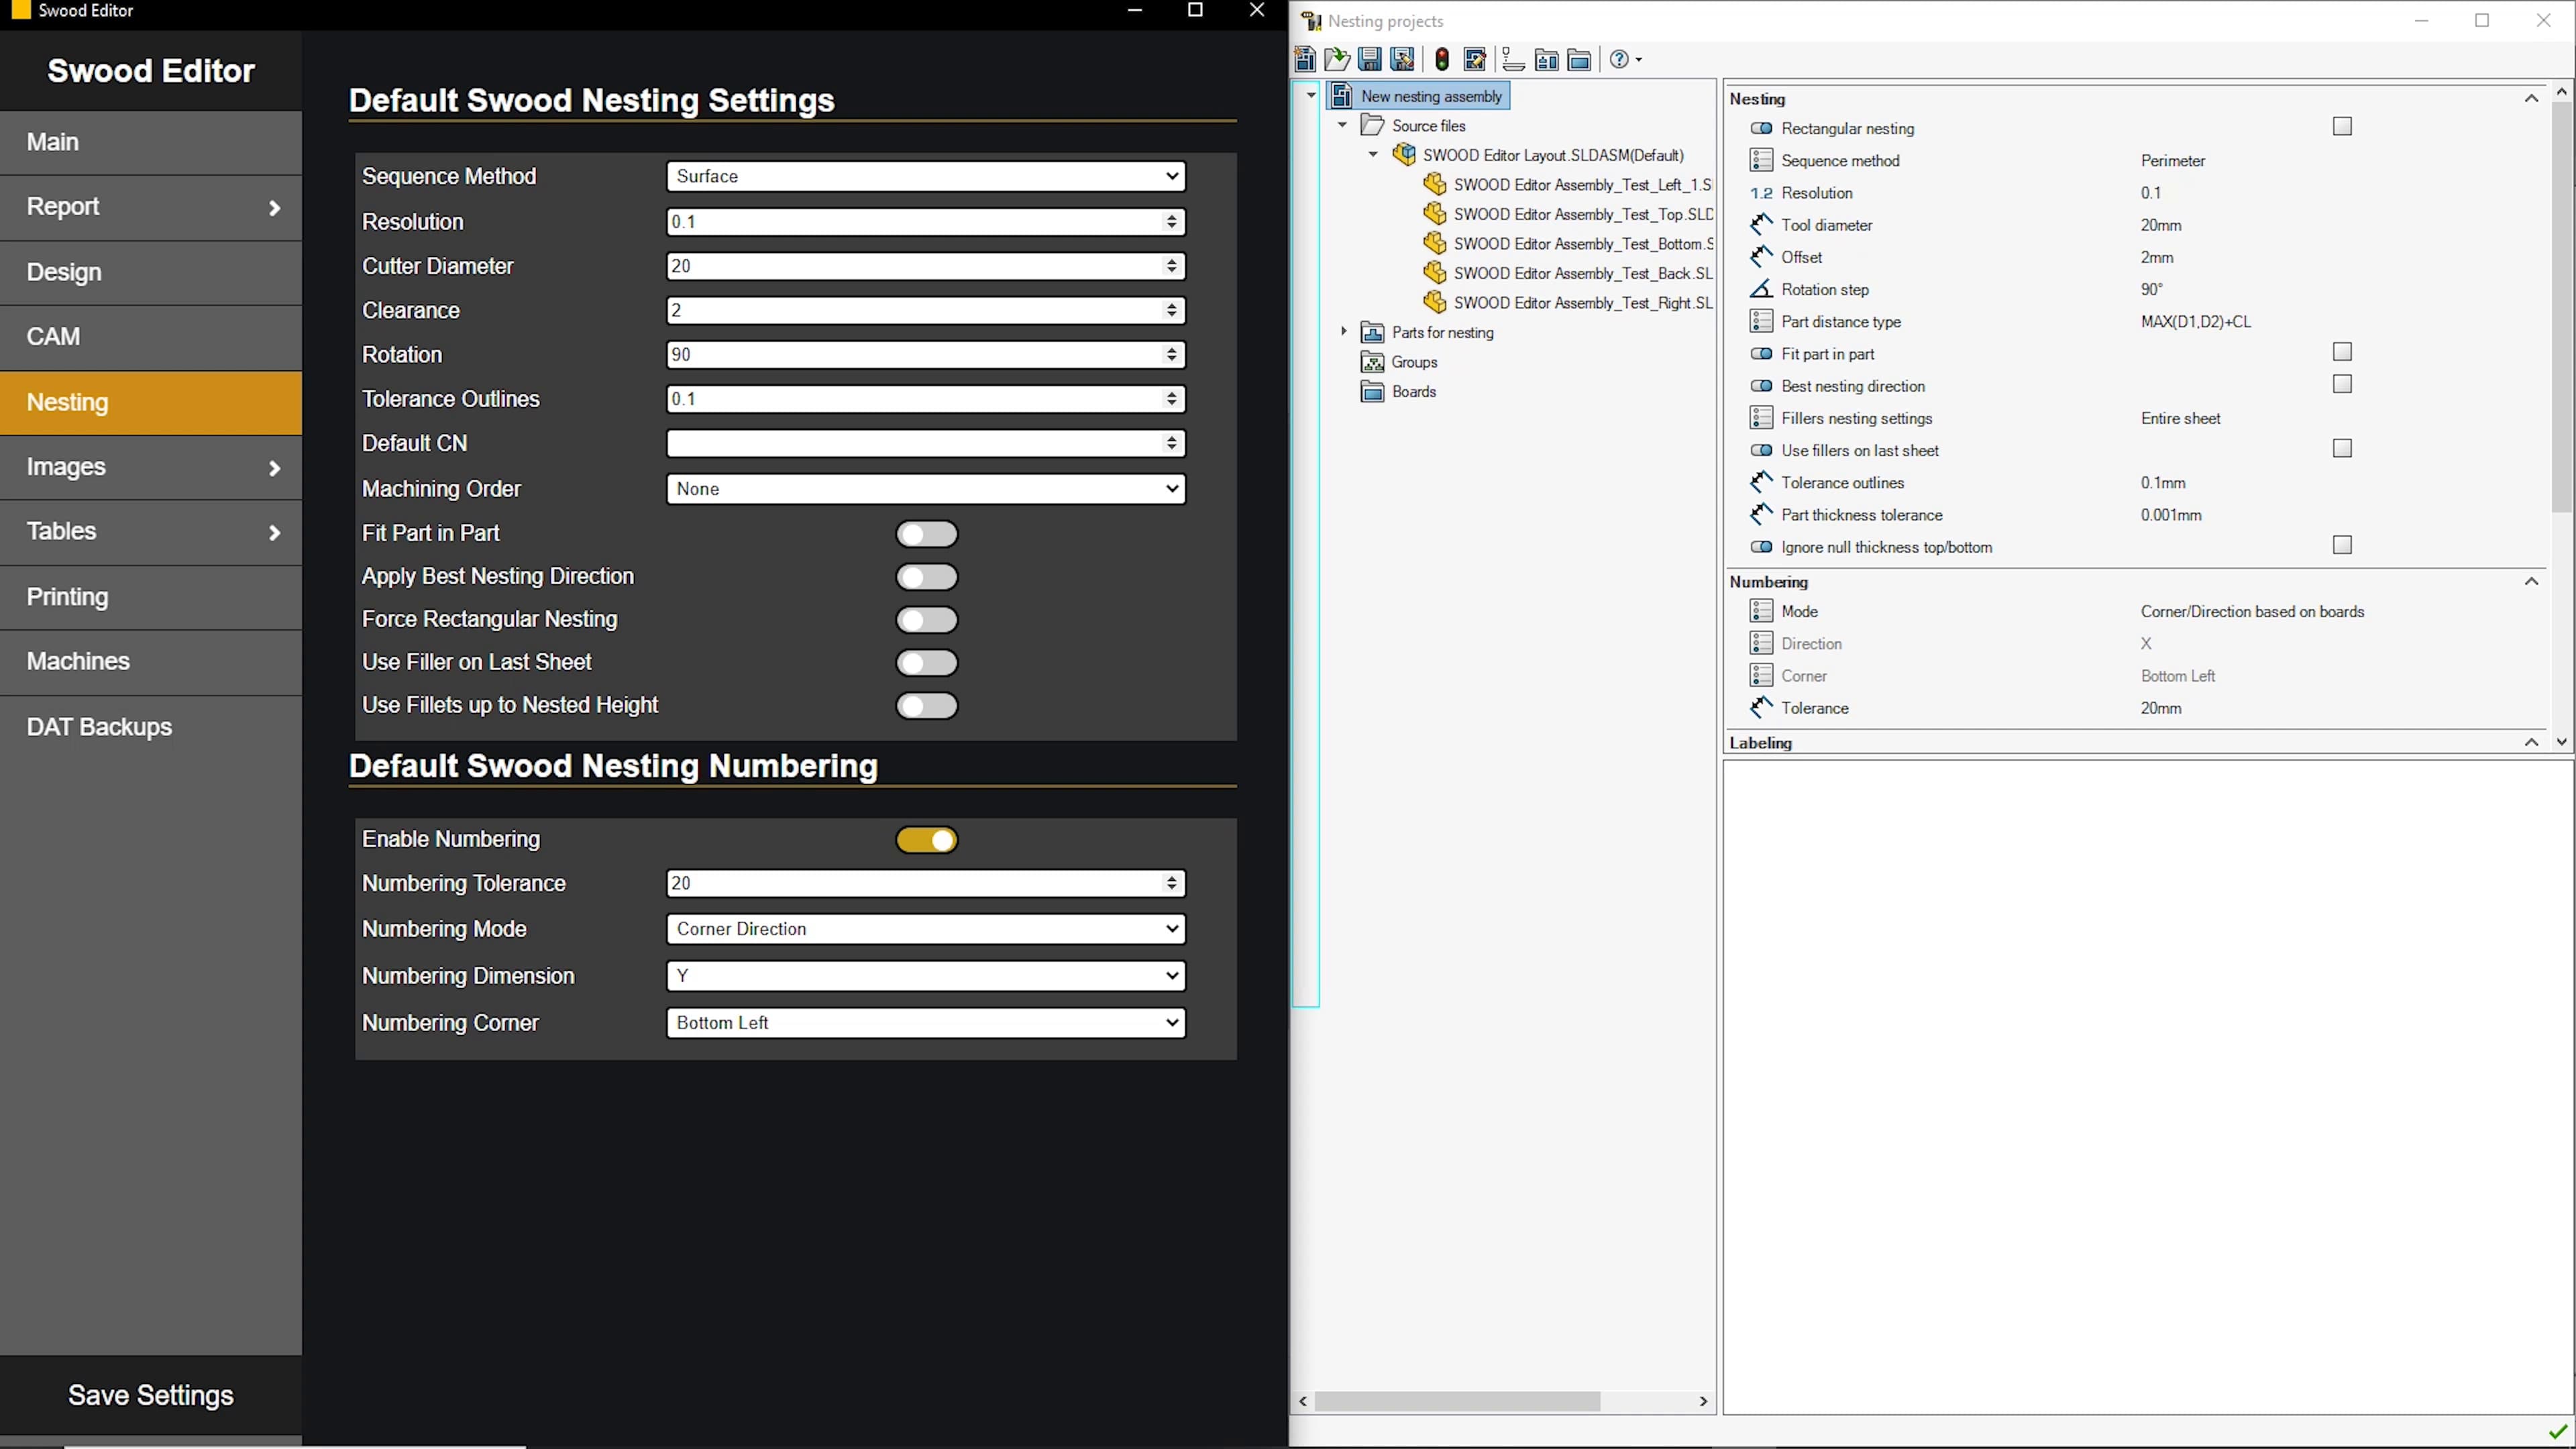Viewport: 2576px width, 1449px height.
Task: Edit the nesting layout with the pencil icon
Action: (1475, 59)
